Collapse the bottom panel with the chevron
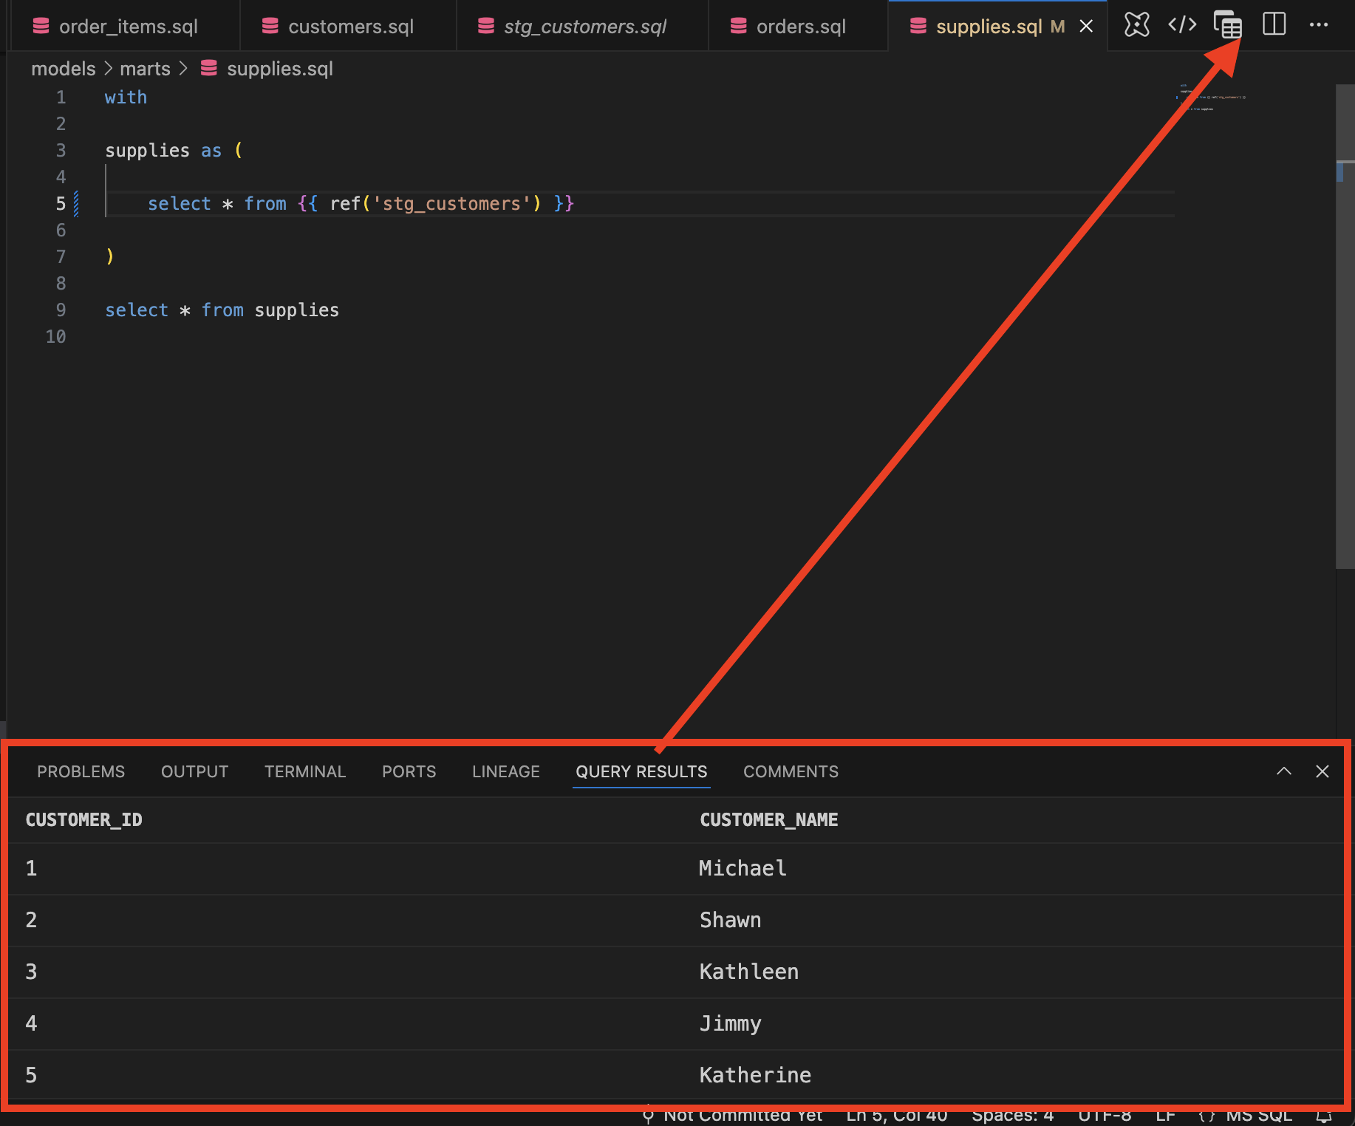The width and height of the screenshot is (1355, 1126). point(1284,771)
